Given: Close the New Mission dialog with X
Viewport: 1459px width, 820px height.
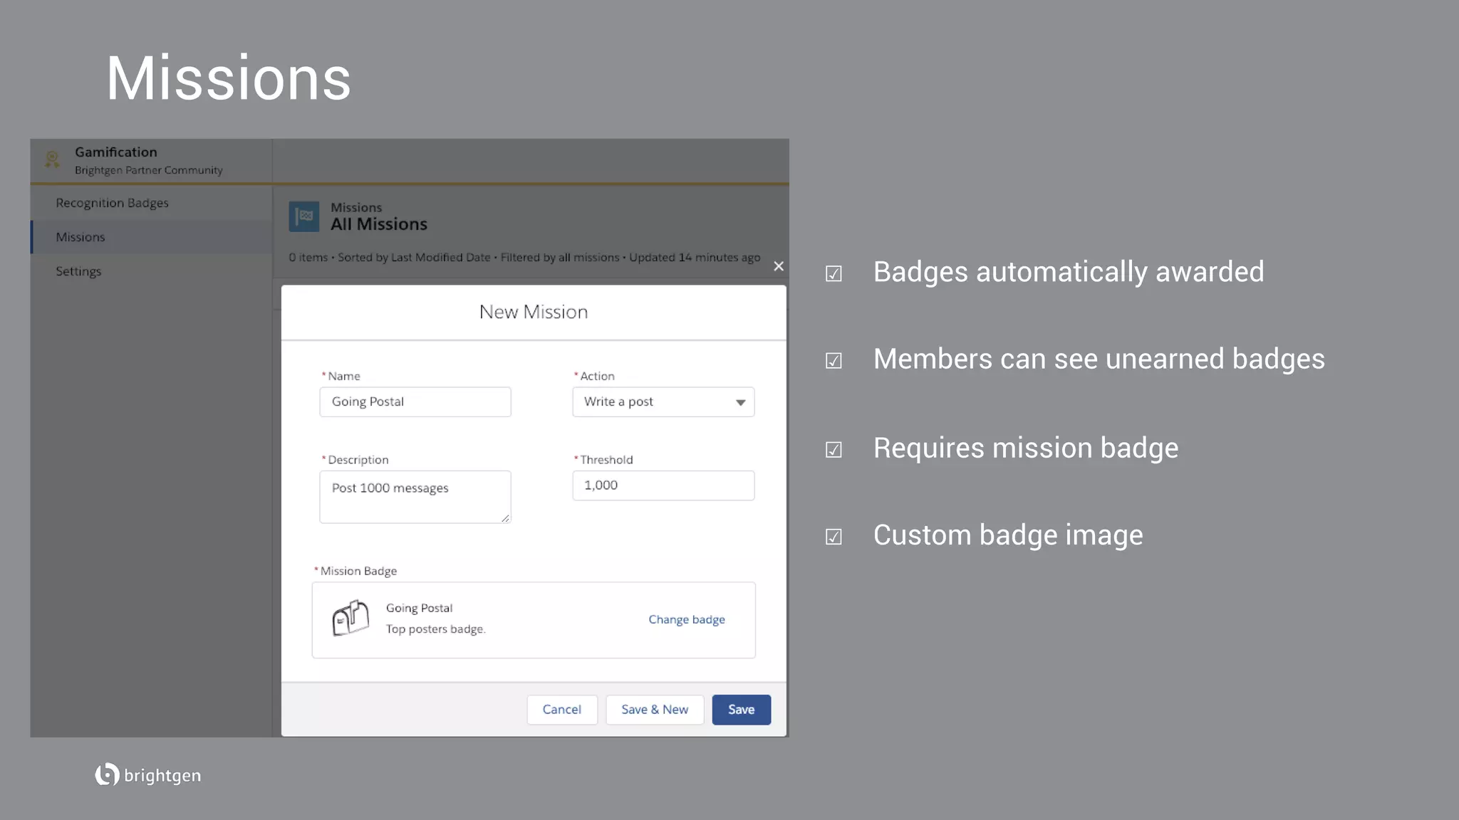Looking at the screenshot, I should pyautogui.click(x=779, y=266).
